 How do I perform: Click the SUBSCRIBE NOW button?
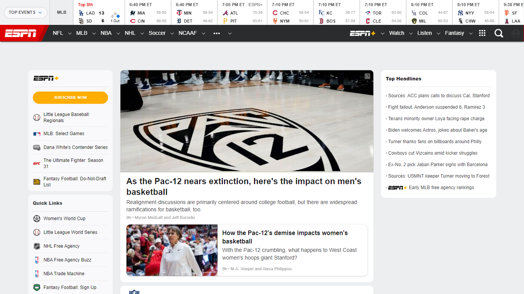pyautogui.click(x=70, y=98)
